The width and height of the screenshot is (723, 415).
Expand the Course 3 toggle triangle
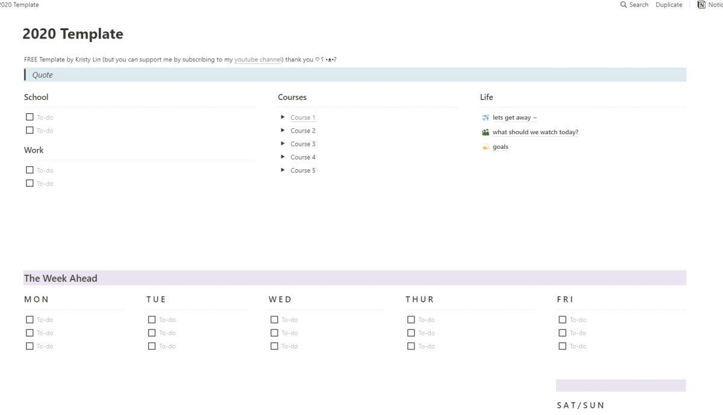pyautogui.click(x=283, y=143)
